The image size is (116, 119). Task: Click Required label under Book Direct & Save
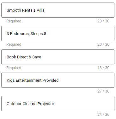[14, 68]
